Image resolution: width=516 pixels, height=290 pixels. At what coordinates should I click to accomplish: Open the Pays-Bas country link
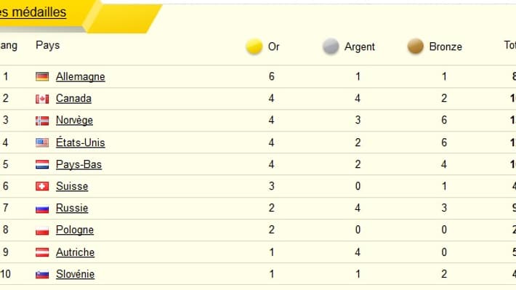coord(78,164)
